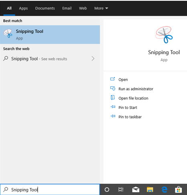Switch to the Apps filter tab
Viewport: 187px width, 195px height.
point(23,8)
